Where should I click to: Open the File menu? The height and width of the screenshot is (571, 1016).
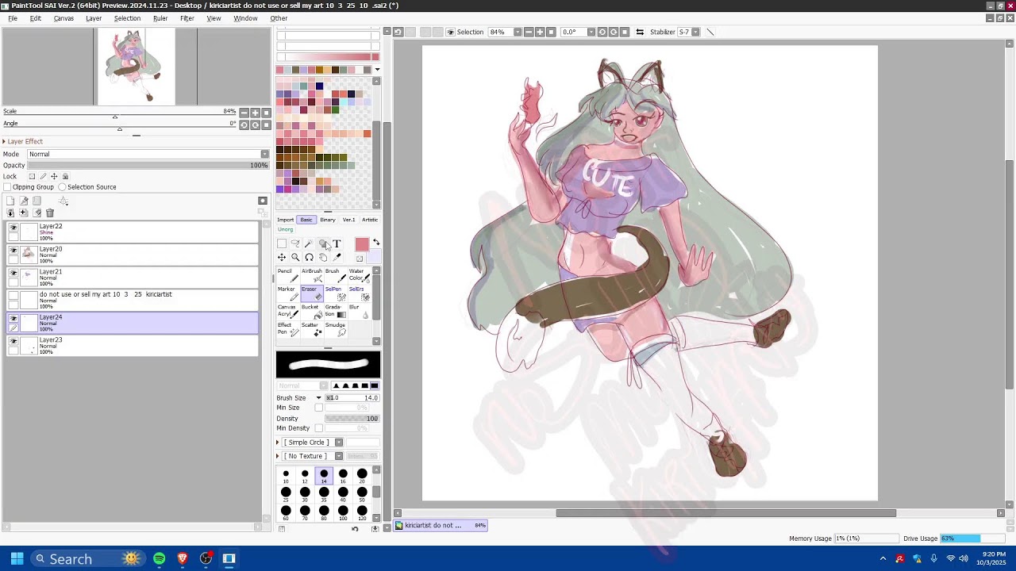point(13,18)
